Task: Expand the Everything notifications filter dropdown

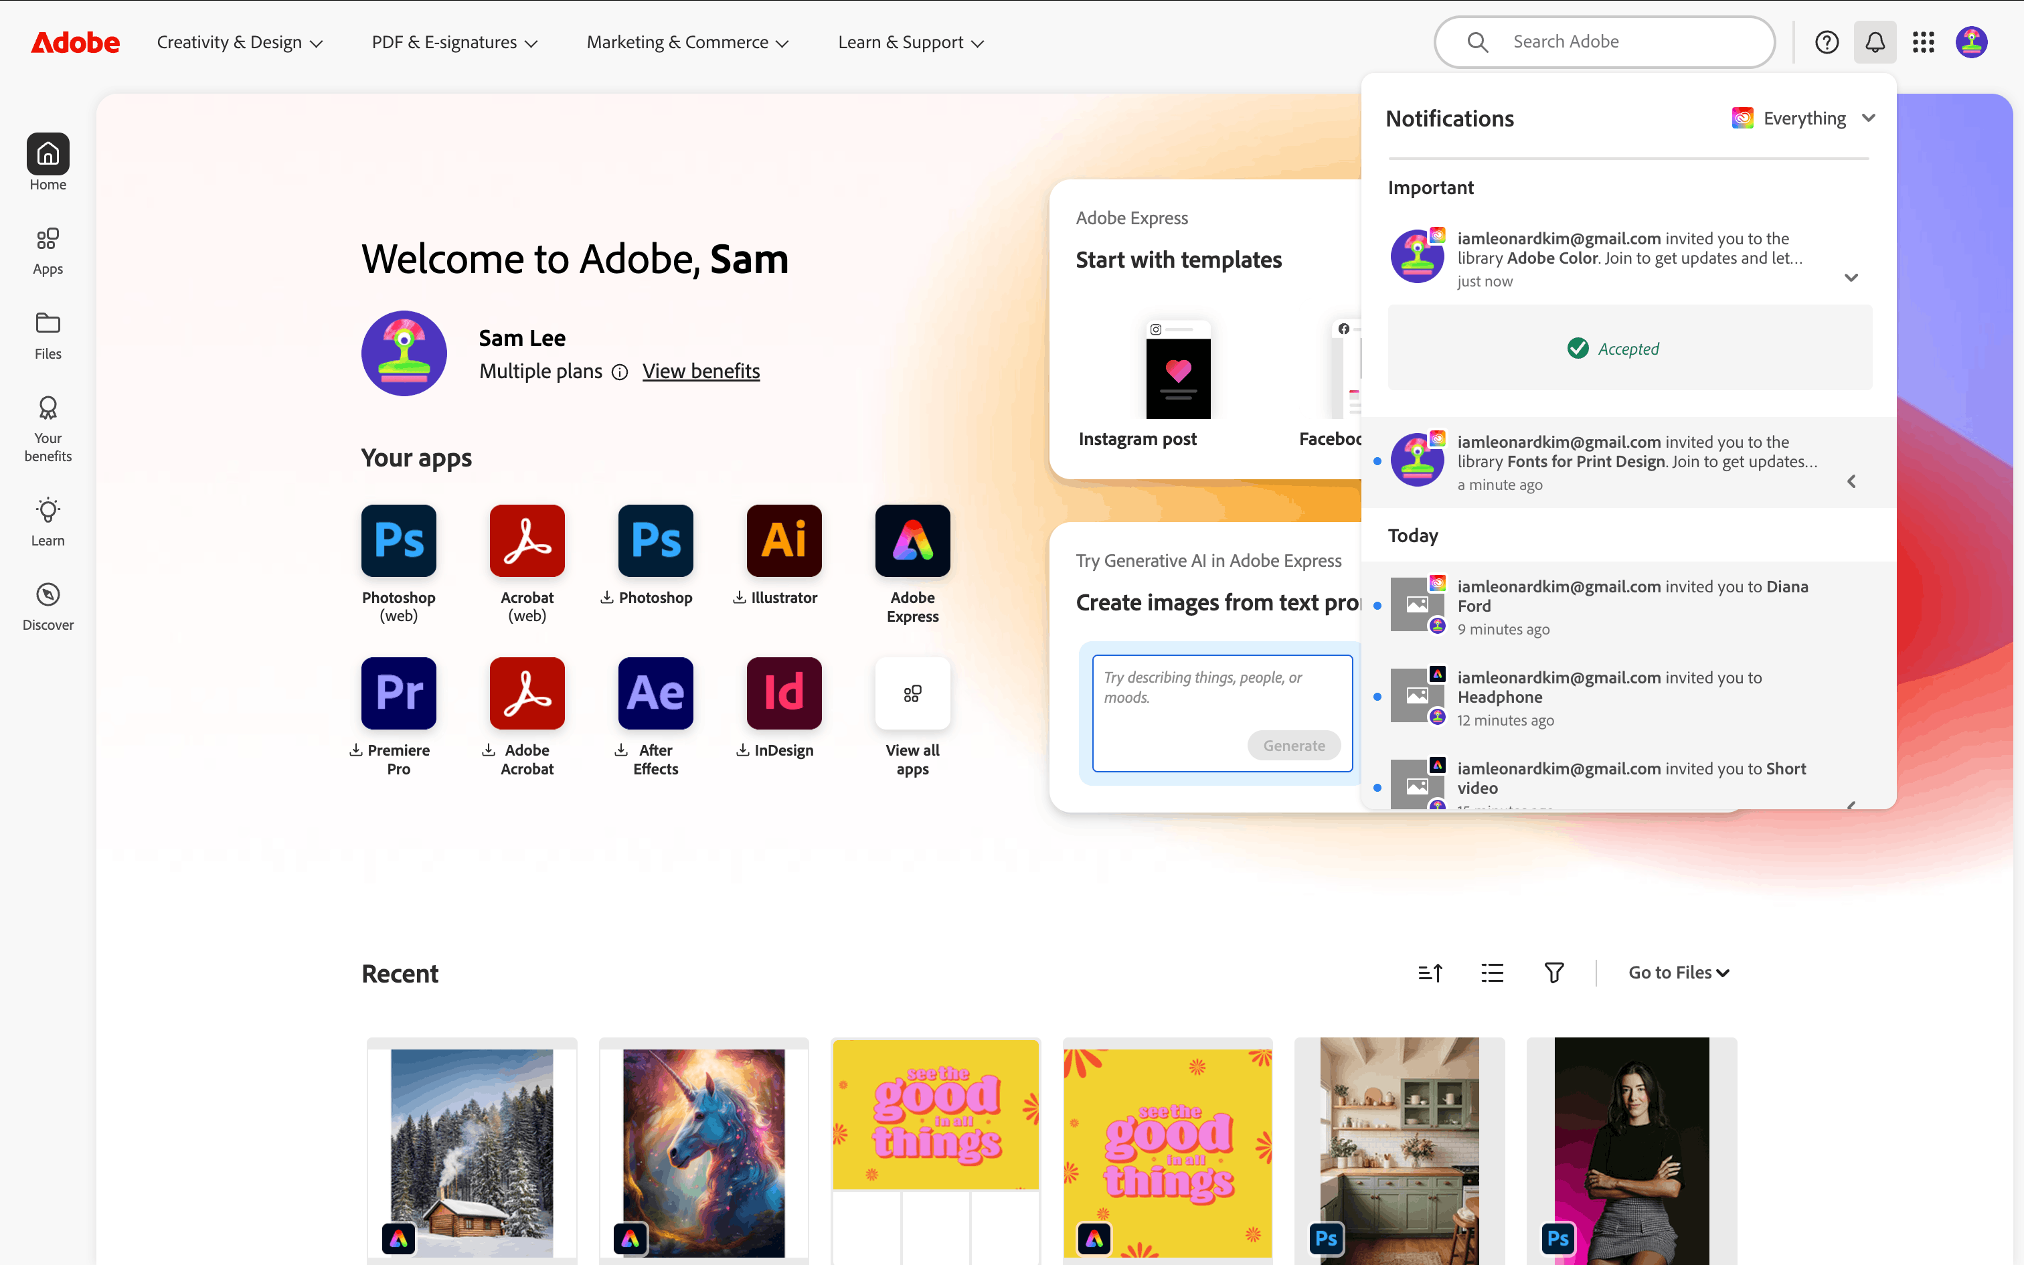Action: click(x=1805, y=118)
